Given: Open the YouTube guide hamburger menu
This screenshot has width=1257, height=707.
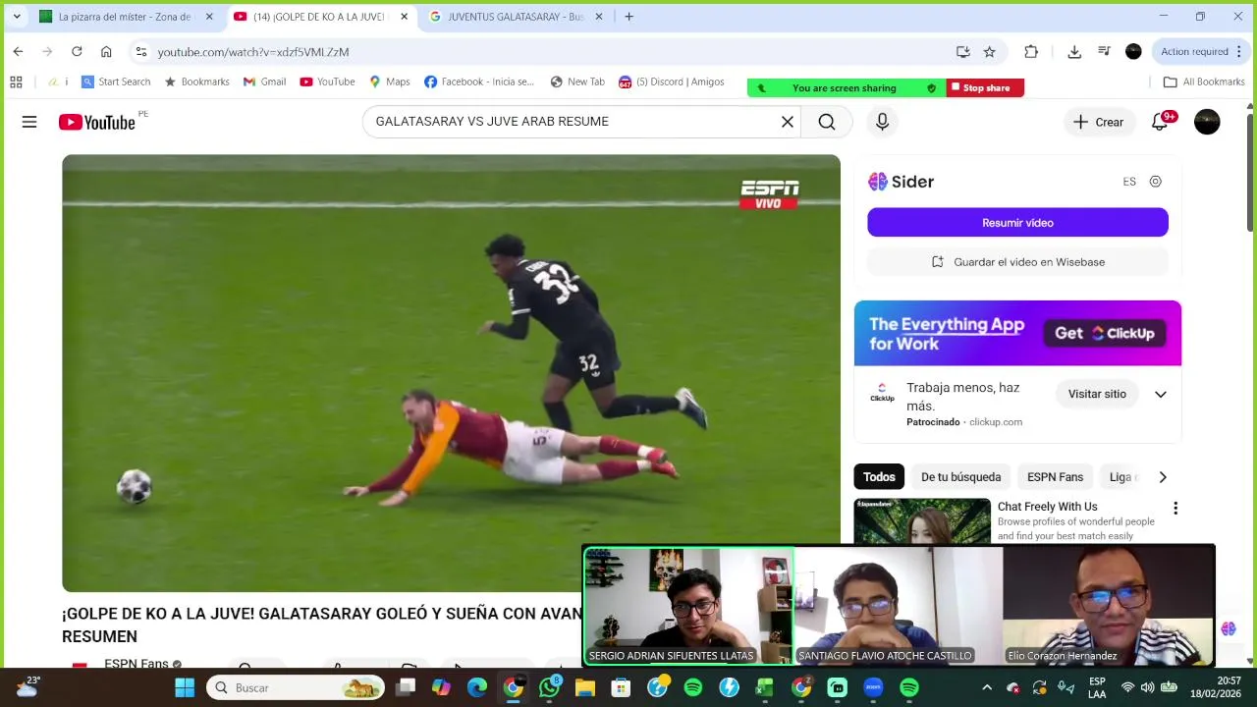Looking at the screenshot, I should pos(29,122).
